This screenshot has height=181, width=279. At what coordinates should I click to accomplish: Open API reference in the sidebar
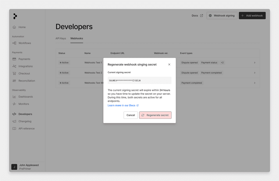[26, 128]
